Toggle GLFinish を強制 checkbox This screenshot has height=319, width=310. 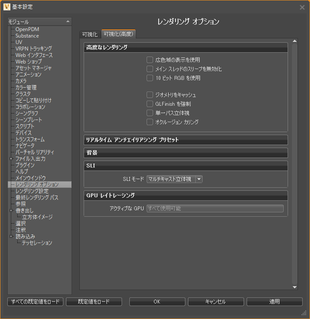point(150,104)
